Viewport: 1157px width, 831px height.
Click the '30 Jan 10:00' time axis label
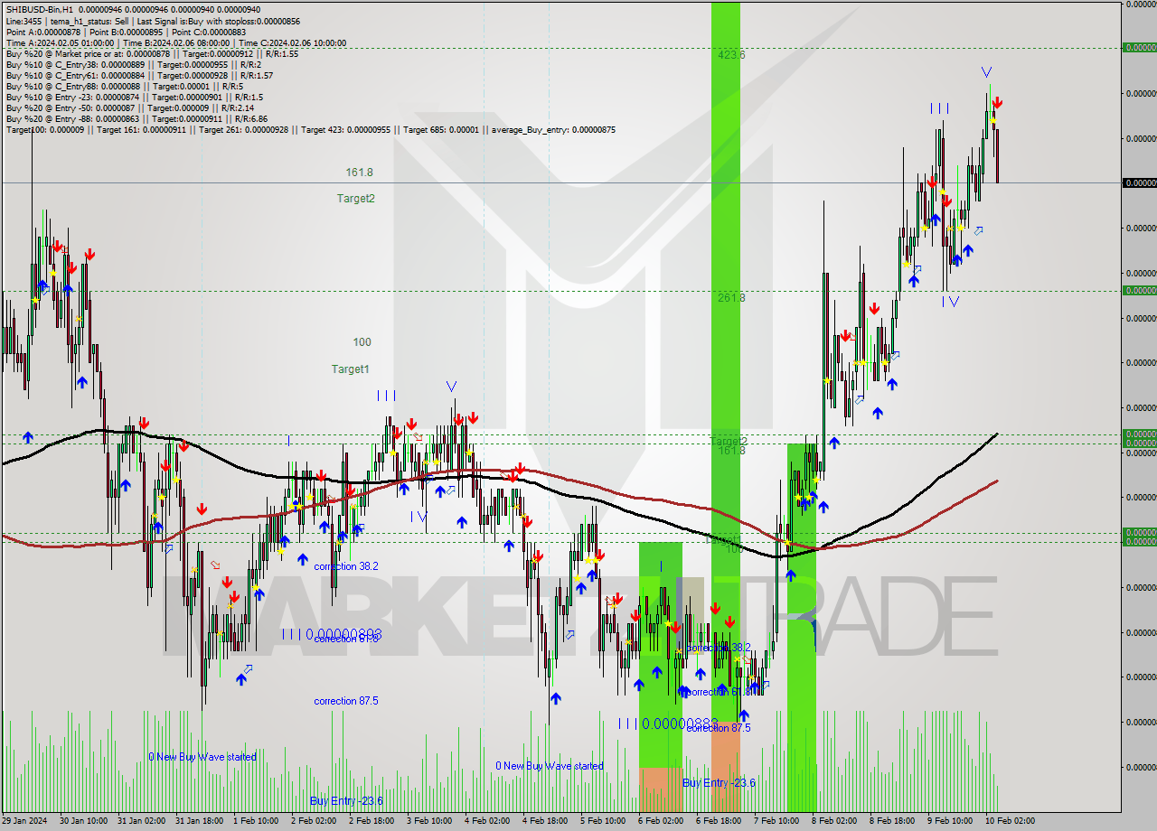point(84,821)
